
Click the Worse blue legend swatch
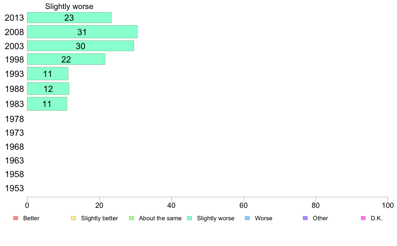click(x=247, y=218)
